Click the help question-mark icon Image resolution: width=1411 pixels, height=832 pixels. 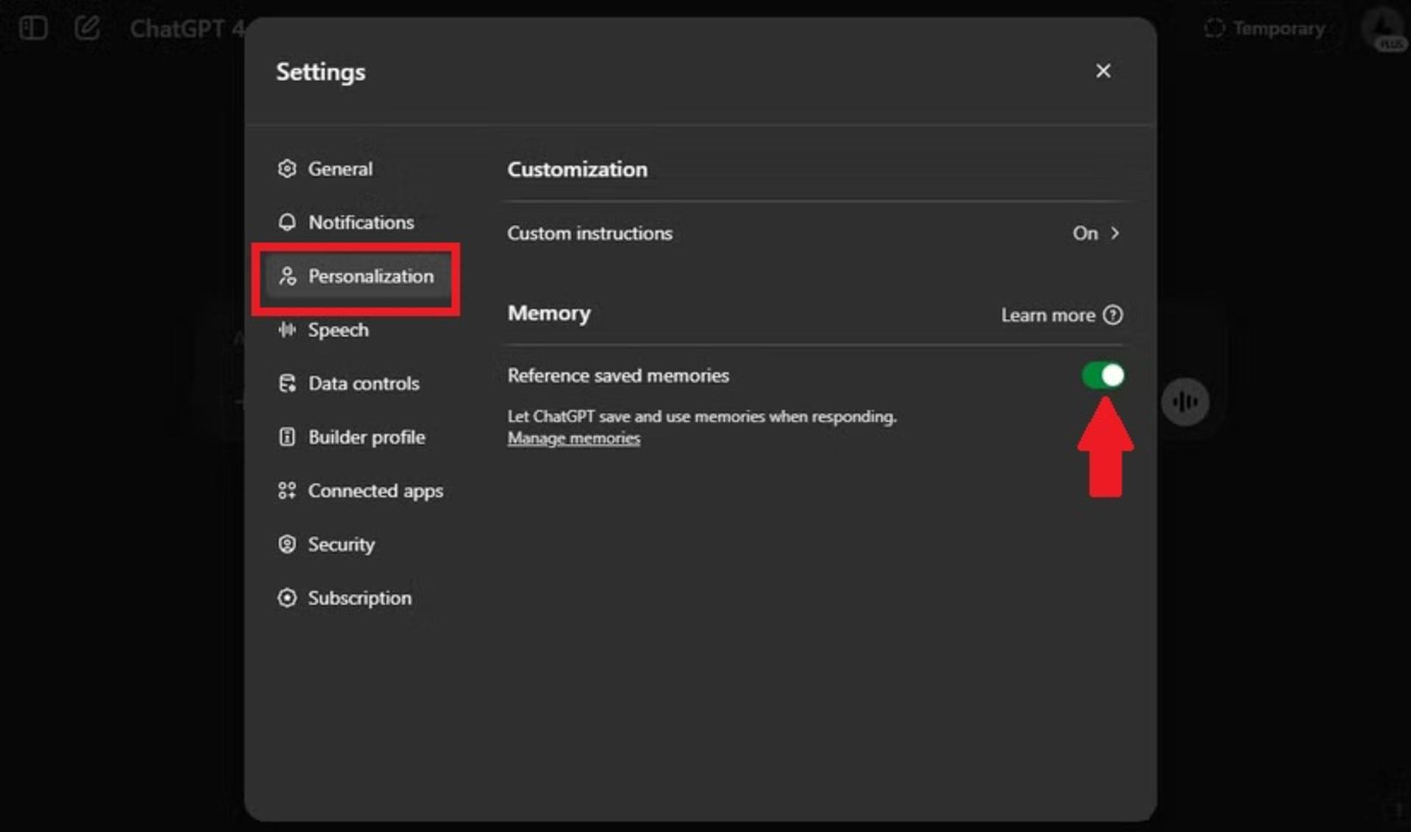point(1113,315)
